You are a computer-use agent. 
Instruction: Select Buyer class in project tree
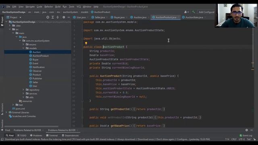coord(35,60)
